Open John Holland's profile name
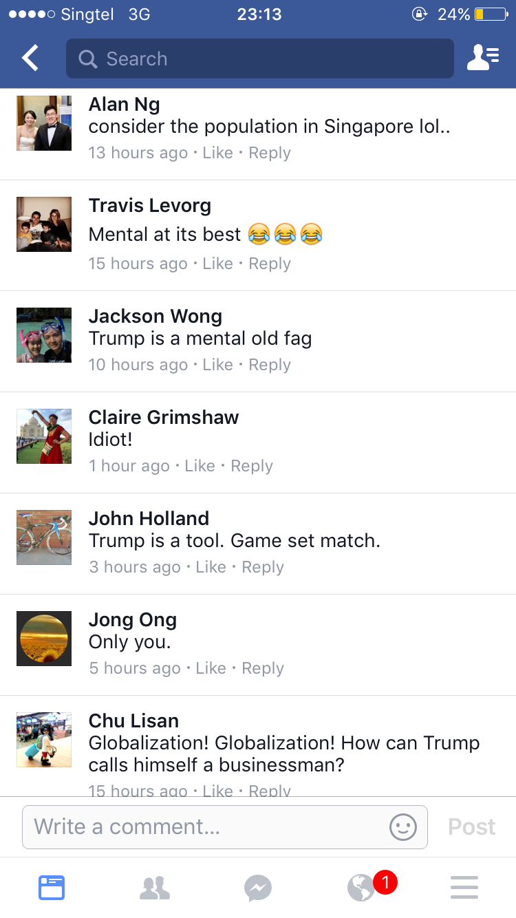This screenshot has width=516, height=918. 149,518
